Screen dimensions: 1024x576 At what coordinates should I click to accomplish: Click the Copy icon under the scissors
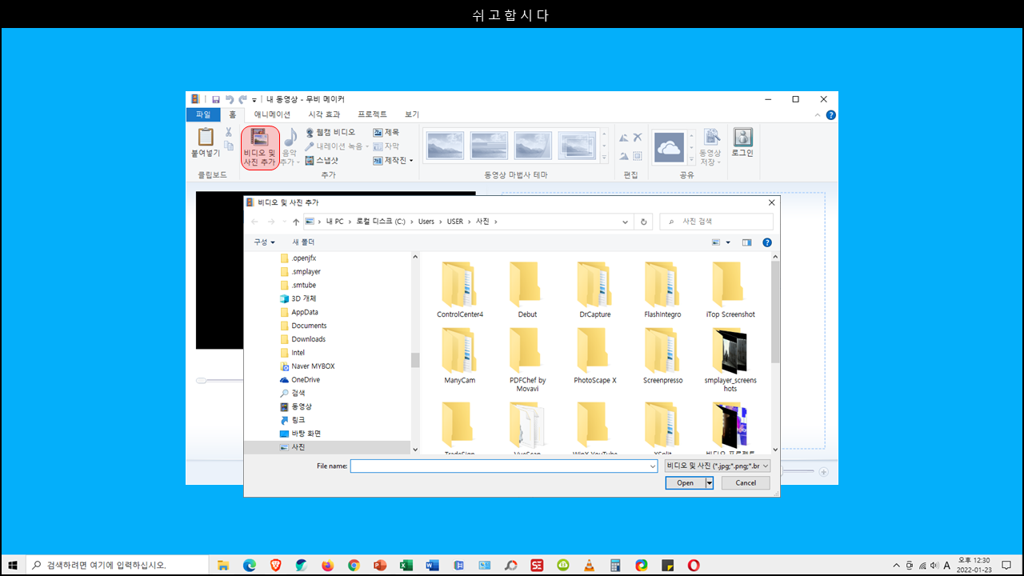coord(229,146)
